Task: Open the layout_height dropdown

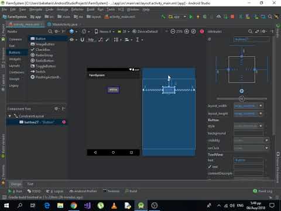Action: (261, 114)
